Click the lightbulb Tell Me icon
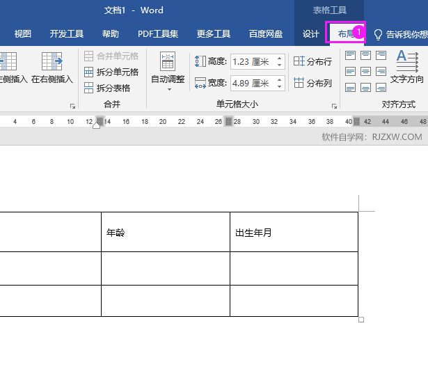 point(378,34)
